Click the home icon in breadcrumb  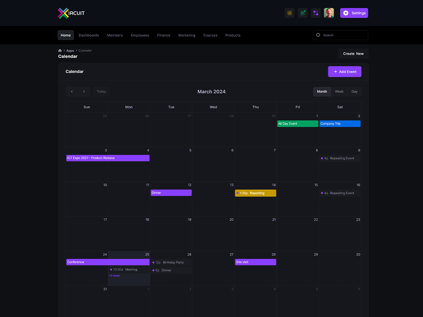point(60,51)
